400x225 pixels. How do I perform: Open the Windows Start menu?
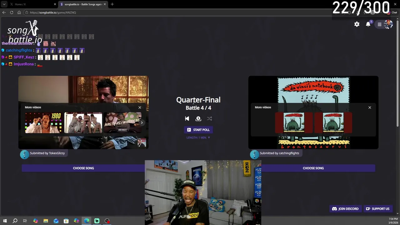(x=5, y=221)
